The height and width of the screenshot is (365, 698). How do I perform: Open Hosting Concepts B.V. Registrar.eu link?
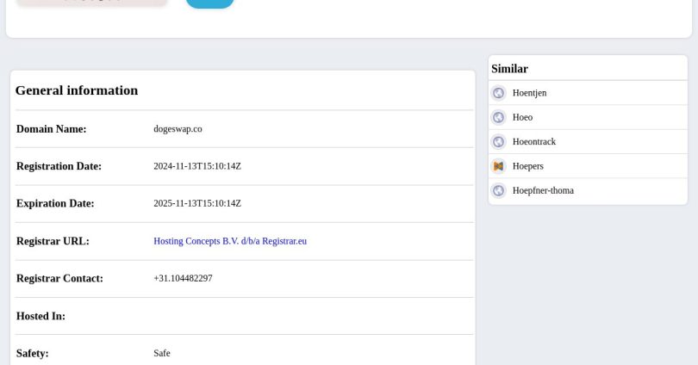click(230, 241)
